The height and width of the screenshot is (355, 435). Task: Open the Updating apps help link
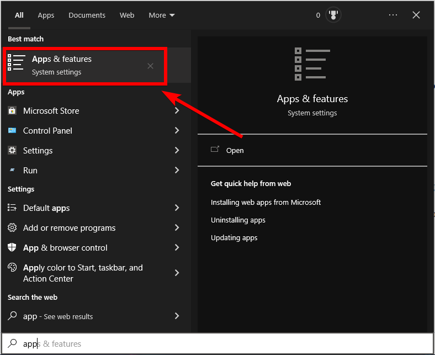coord(234,238)
